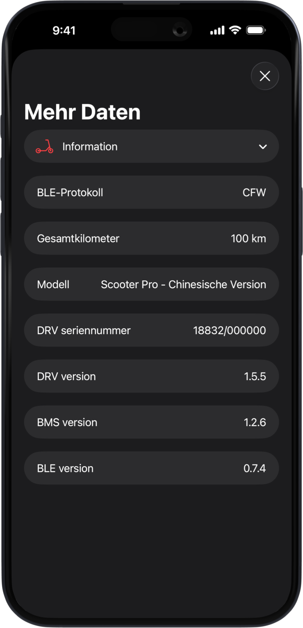Image resolution: width=303 pixels, height=628 pixels.
Task: Expand the Information dropdown chevron
Action: 263,147
